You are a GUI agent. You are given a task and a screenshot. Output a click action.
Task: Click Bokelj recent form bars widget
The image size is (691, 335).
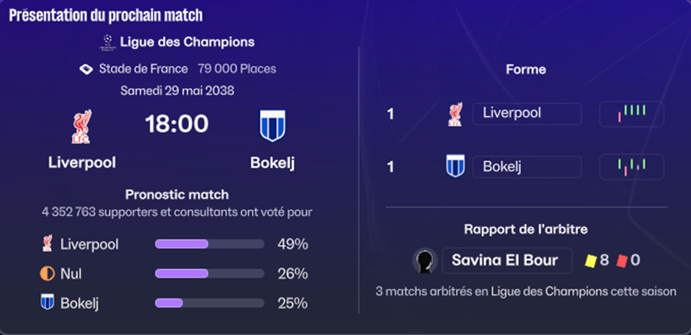[x=631, y=167]
